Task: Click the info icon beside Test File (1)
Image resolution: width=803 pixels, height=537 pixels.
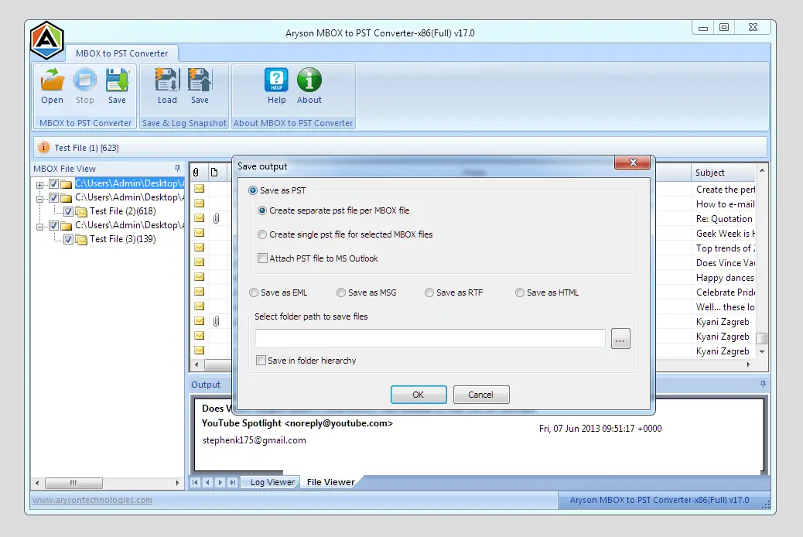Action: tap(44, 147)
